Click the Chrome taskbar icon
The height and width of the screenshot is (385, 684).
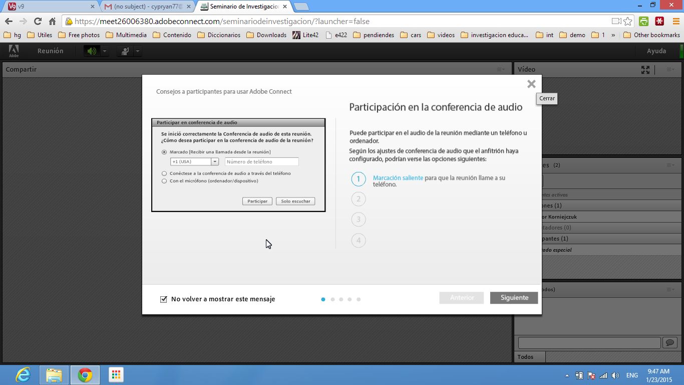(x=85, y=375)
